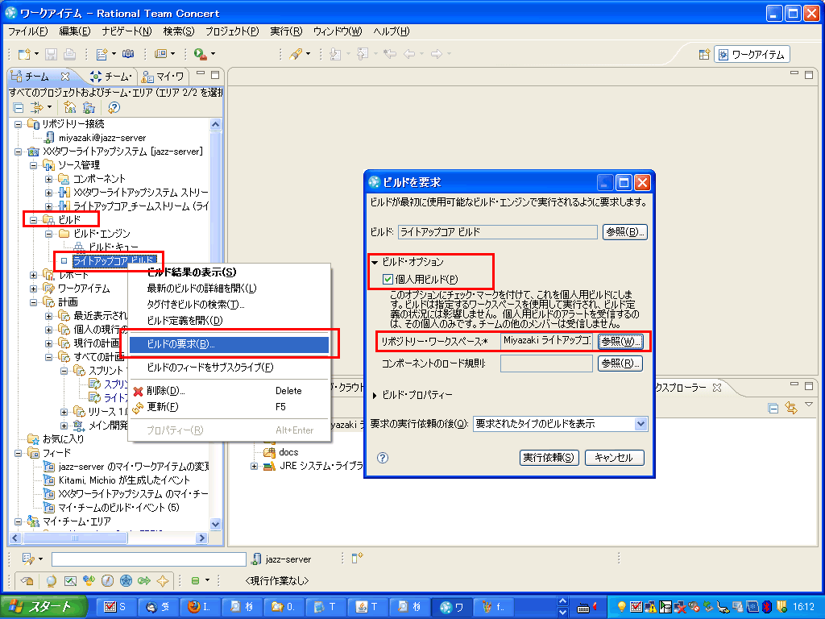
Task: Open the ファイル menu
Action: (x=28, y=31)
